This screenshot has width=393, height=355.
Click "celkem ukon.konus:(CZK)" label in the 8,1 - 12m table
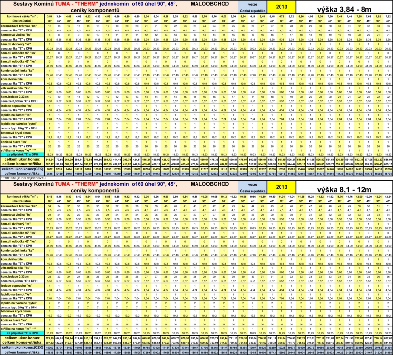[22, 348]
